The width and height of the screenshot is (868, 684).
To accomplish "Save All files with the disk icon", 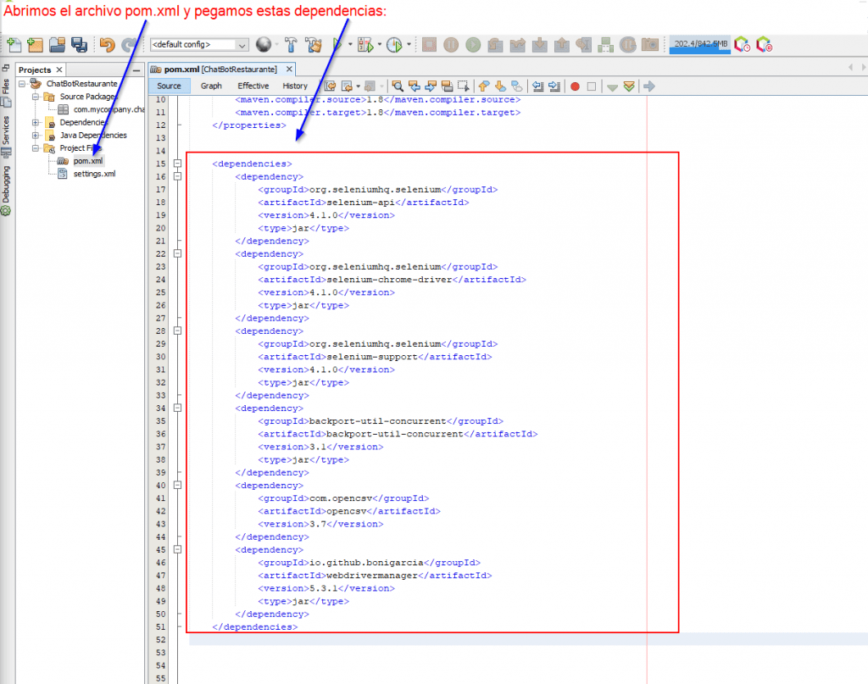I will (x=79, y=45).
